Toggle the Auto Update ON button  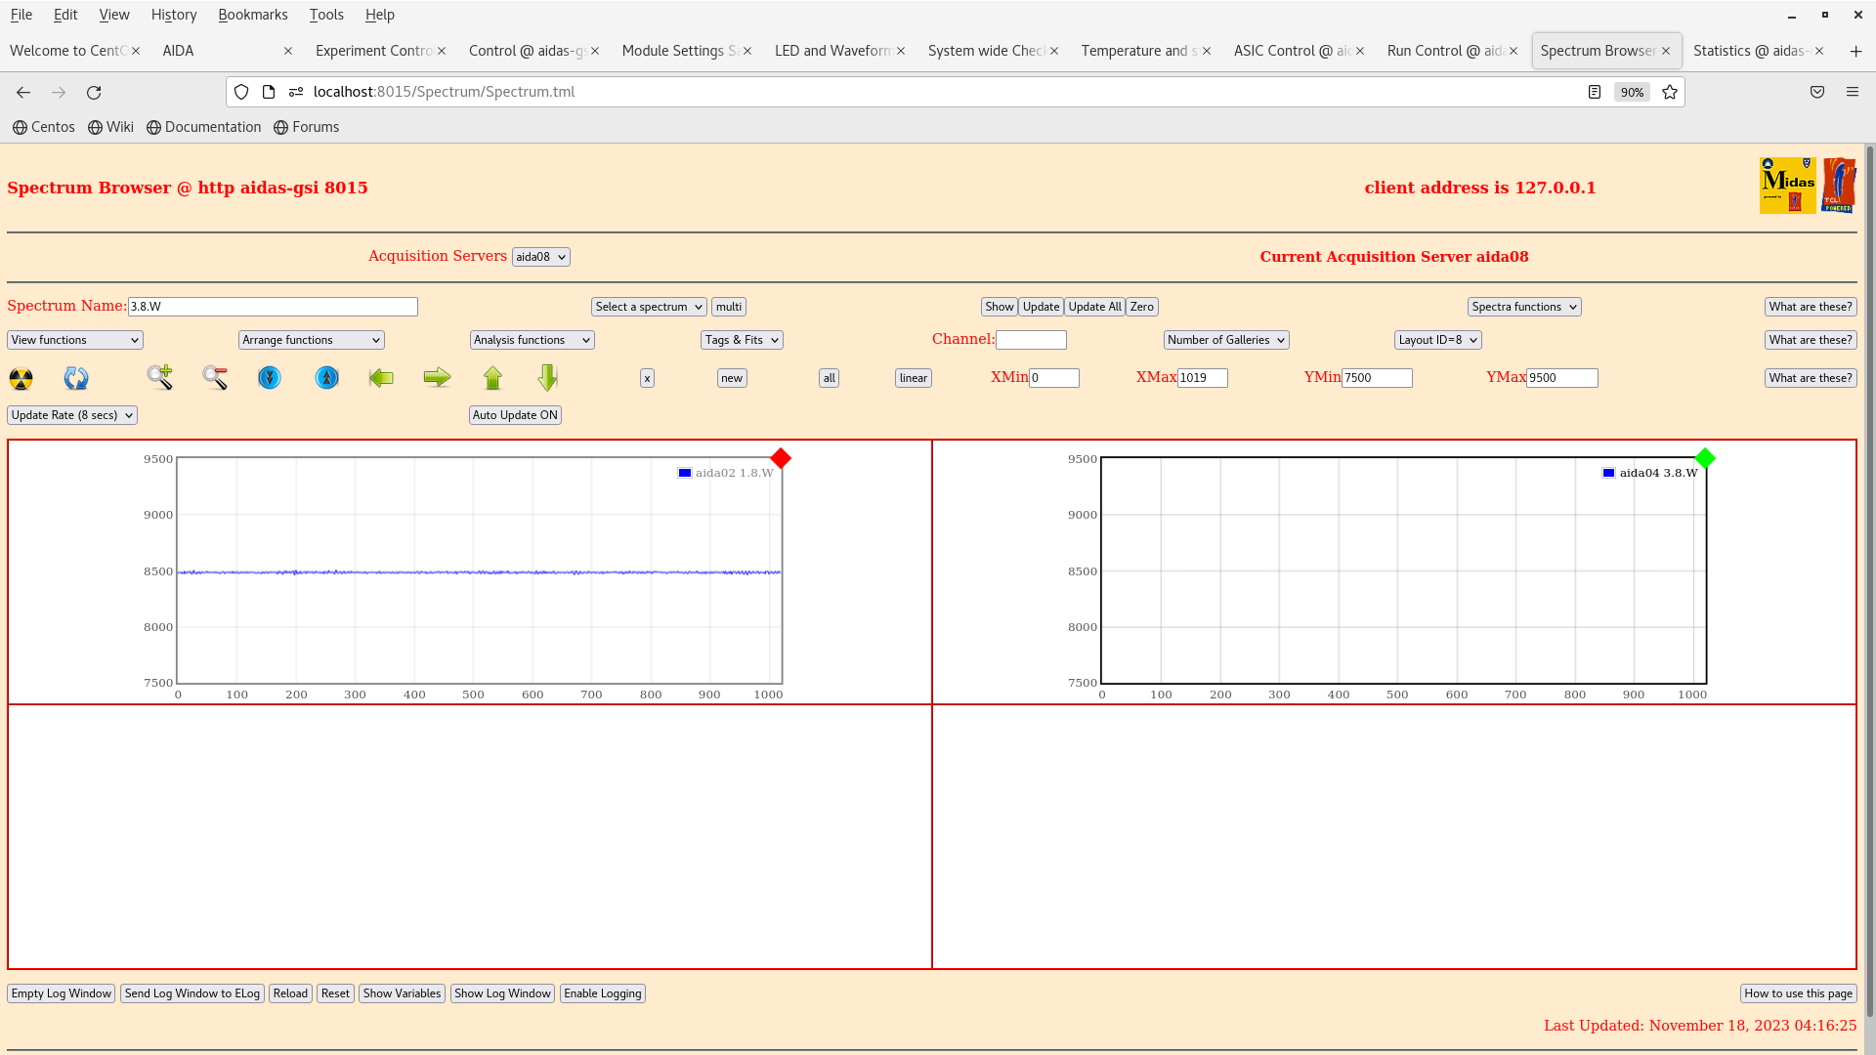515,415
